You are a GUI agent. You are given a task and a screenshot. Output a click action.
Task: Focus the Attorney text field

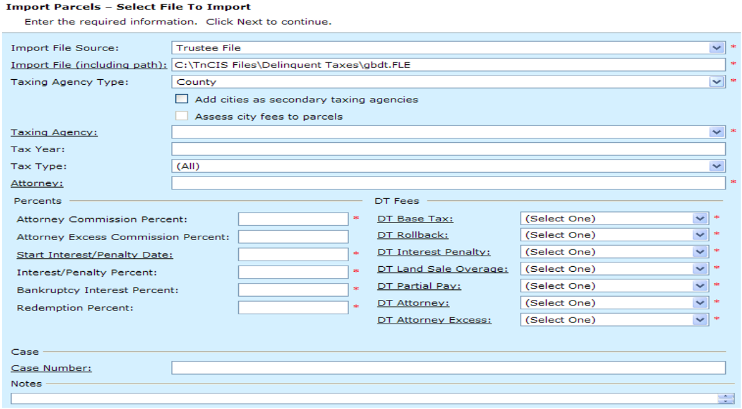[x=448, y=183]
